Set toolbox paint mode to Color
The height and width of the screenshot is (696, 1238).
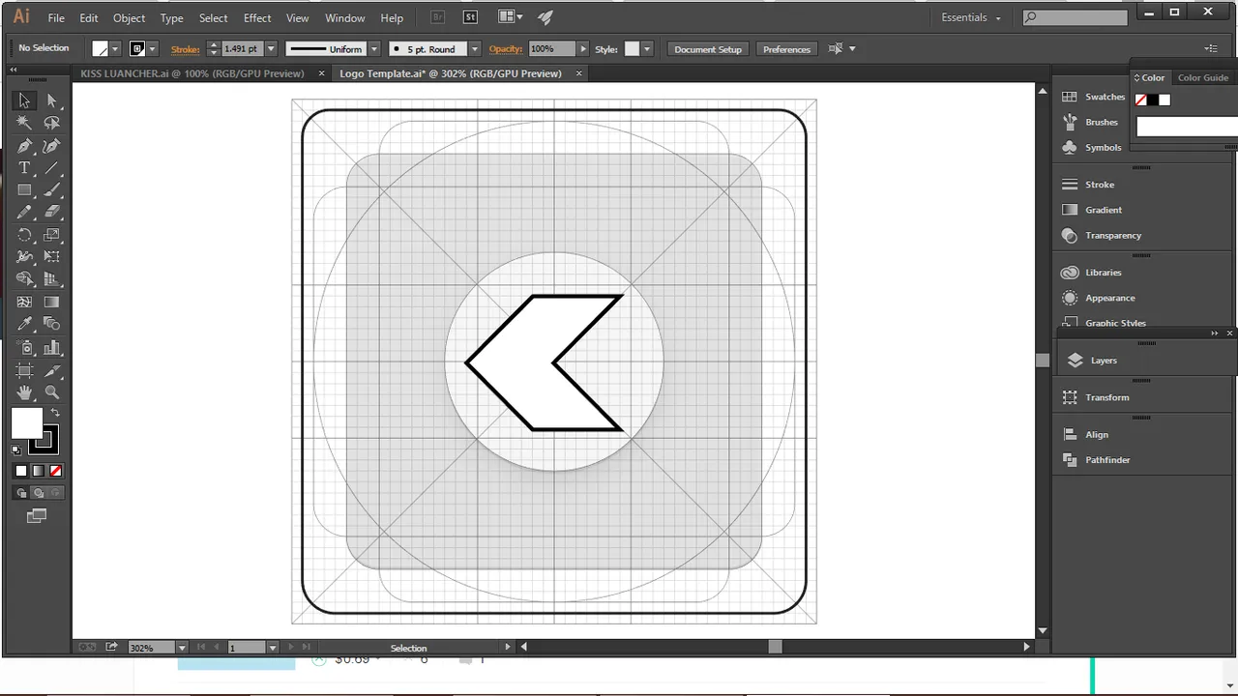(x=21, y=471)
